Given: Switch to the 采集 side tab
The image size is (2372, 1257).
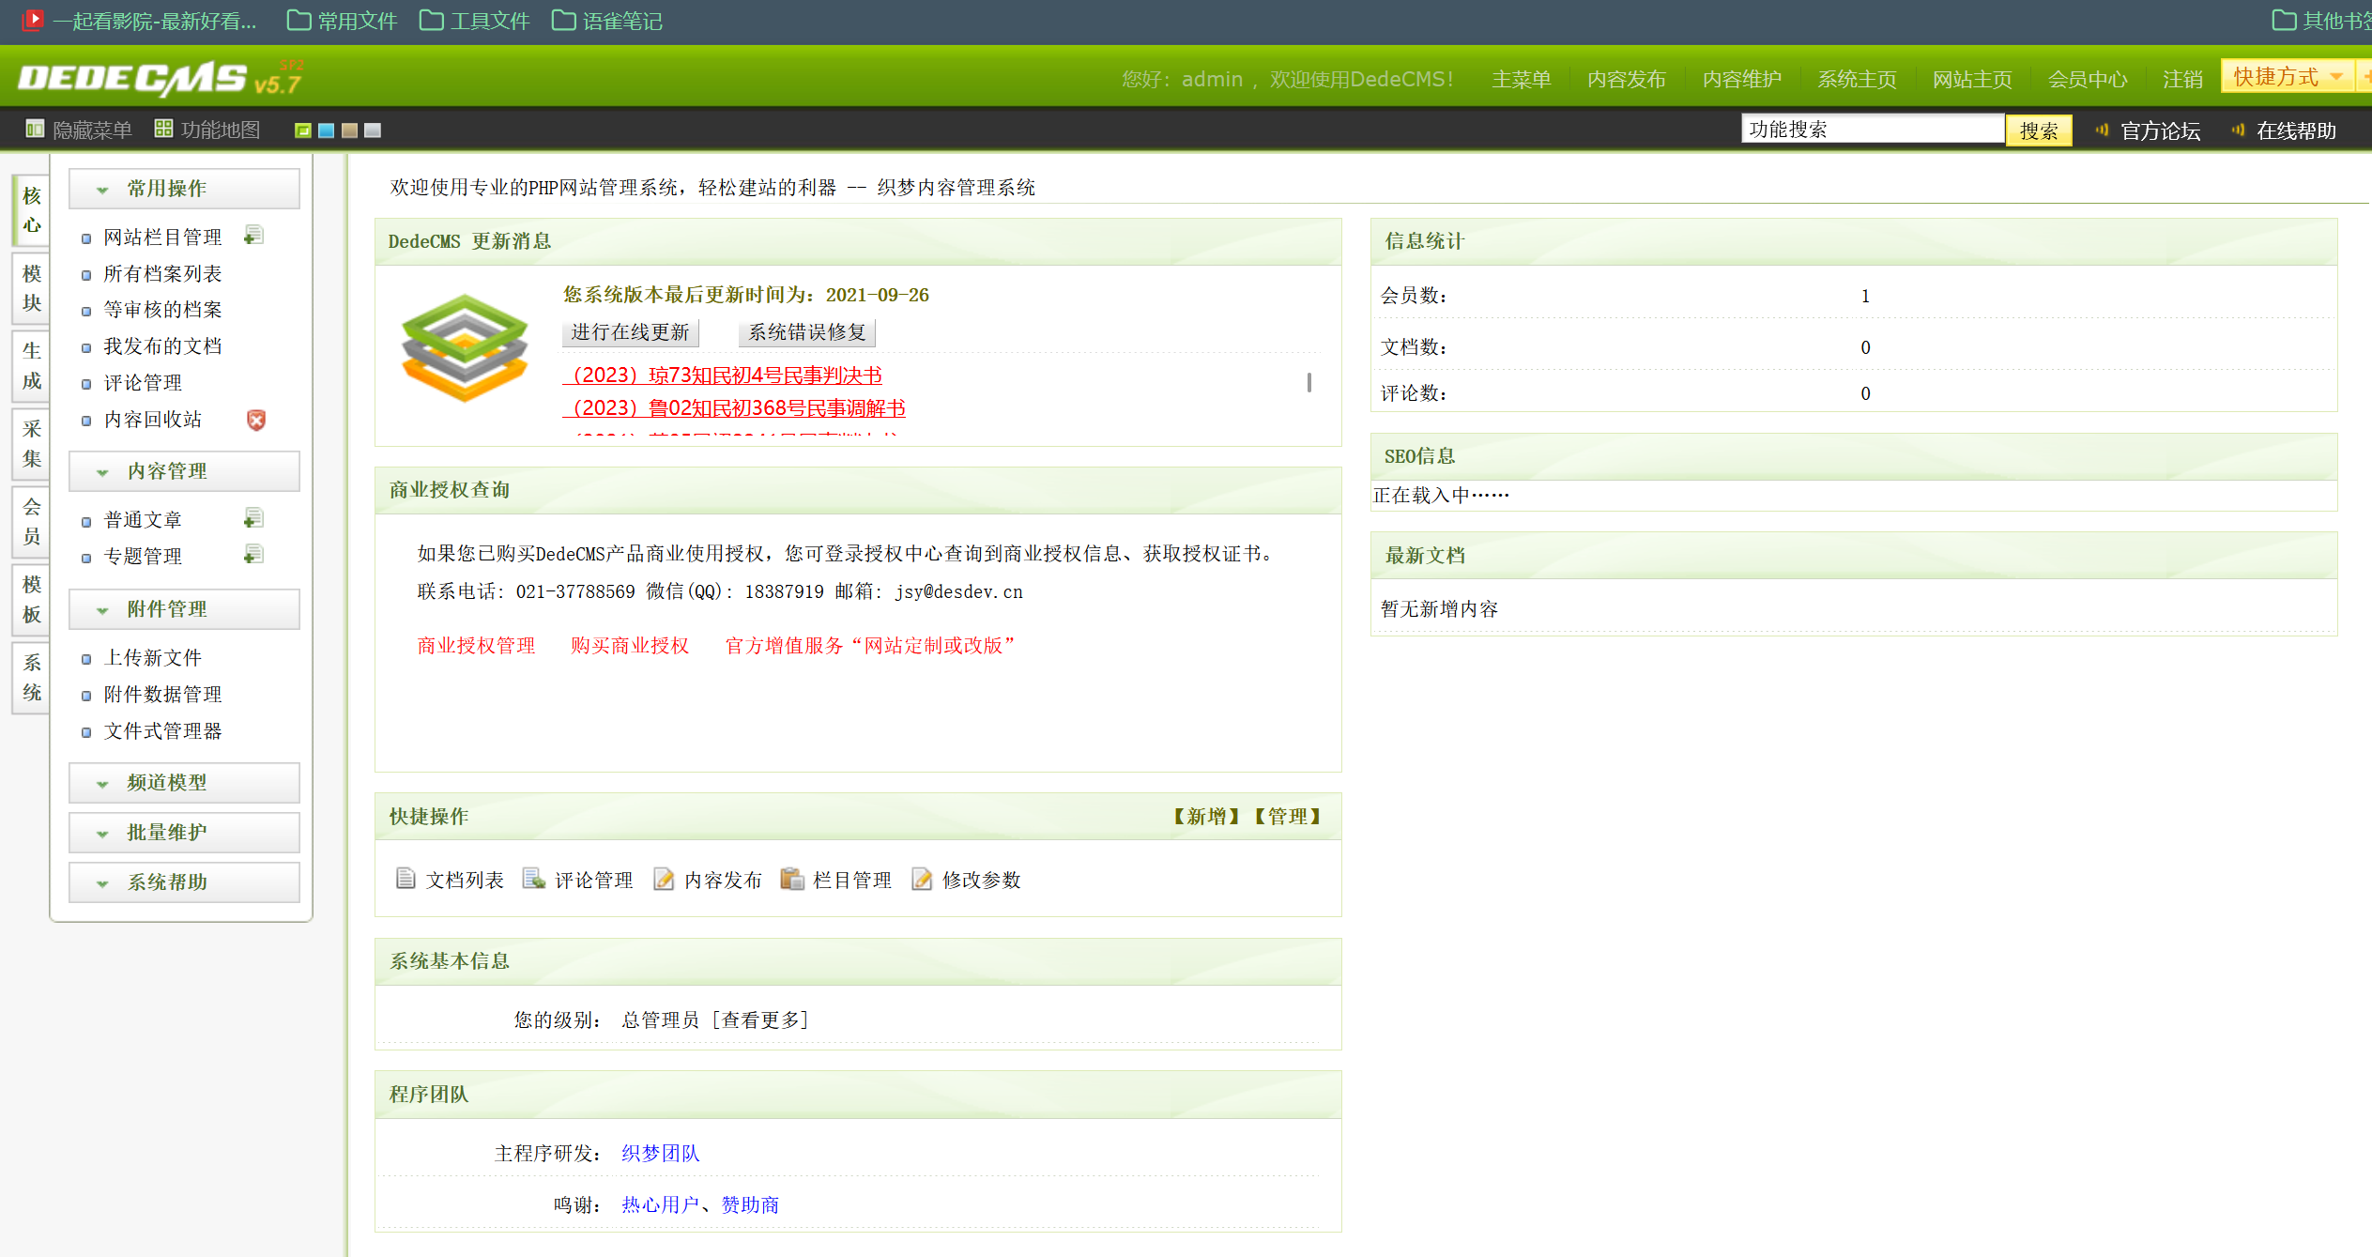Looking at the screenshot, I should [31, 444].
